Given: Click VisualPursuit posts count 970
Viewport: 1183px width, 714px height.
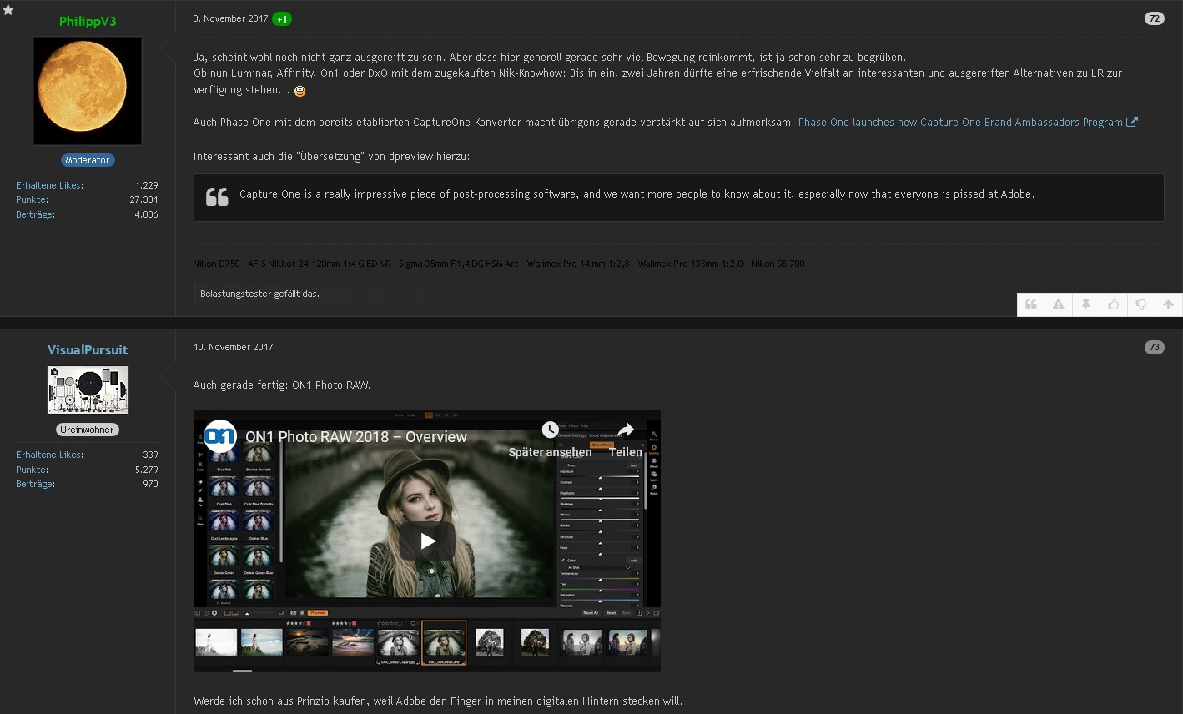Looking at the screenshot, I should 150,484.
